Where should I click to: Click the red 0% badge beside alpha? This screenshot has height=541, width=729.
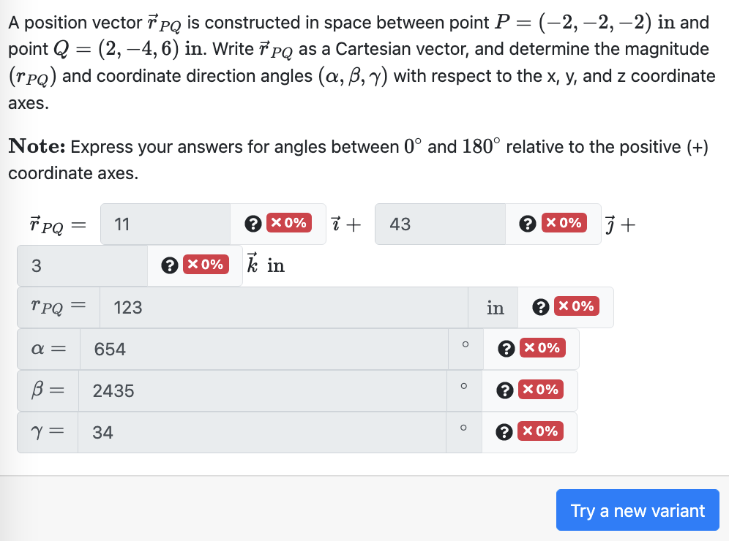[542, 349]
